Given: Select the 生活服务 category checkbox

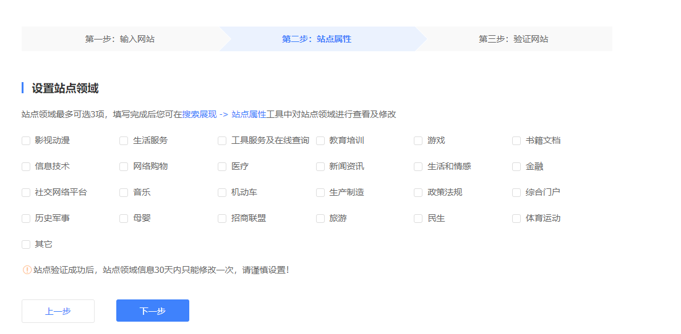Looking at the screenshot, I should [124, 141].
